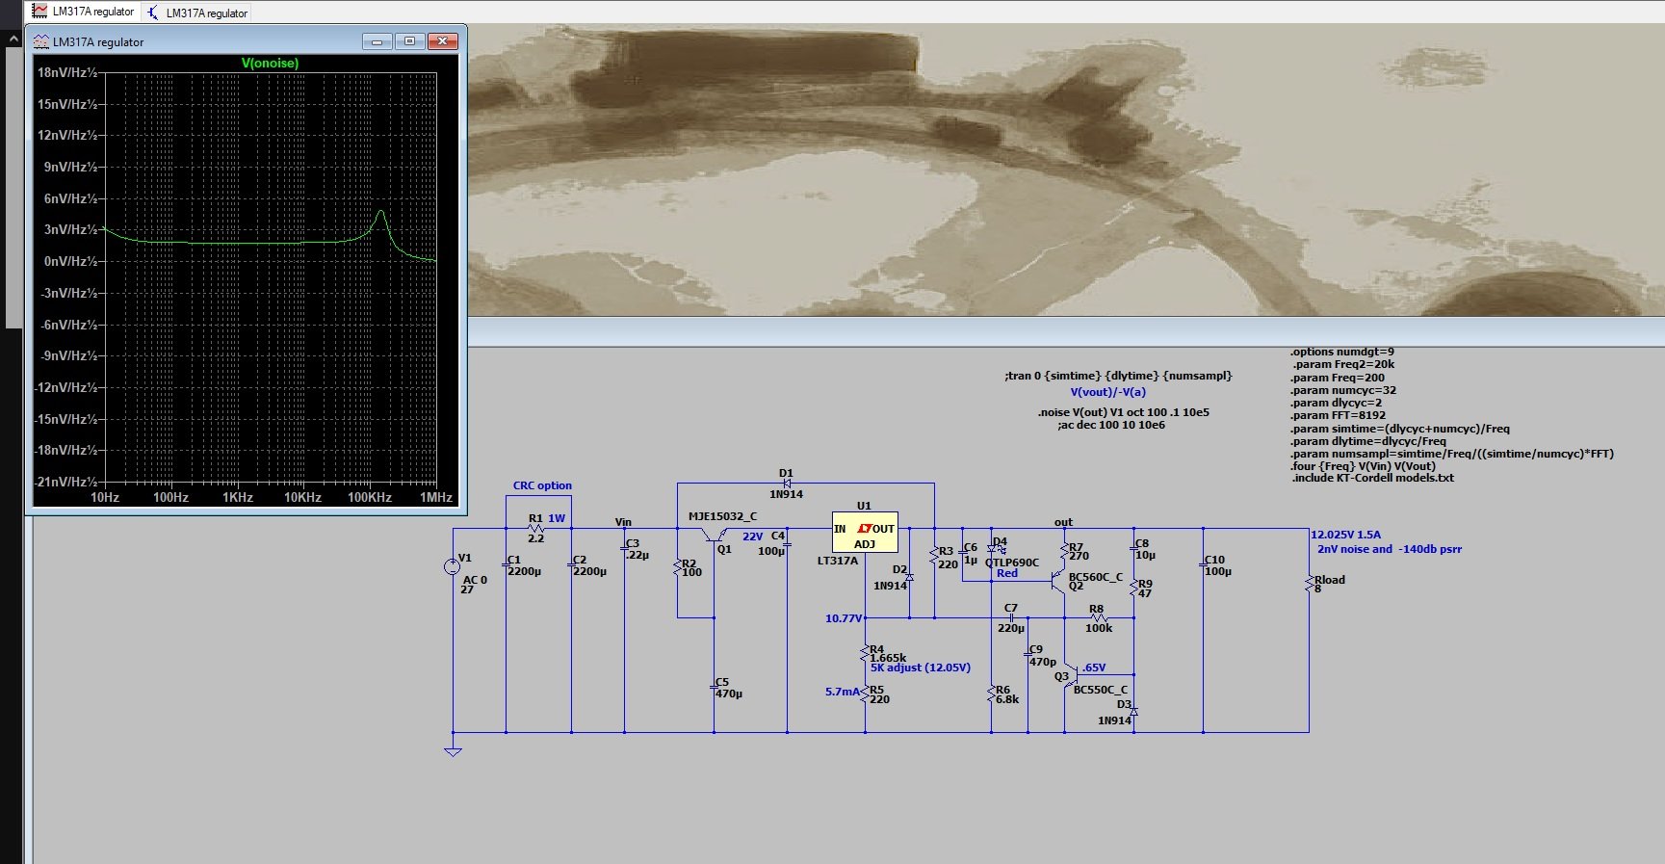The width and height of the screenshot is (1665, 864).
Task: Select capacitor C3 .22µ symbol
Action: (x=624, y=548)
